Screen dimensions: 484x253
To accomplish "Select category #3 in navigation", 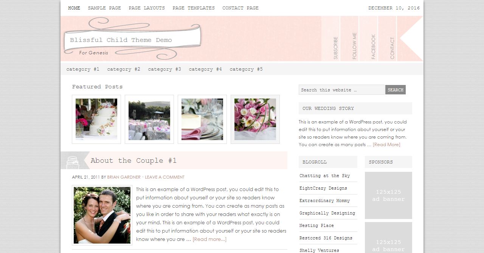I will coord(164,69).
